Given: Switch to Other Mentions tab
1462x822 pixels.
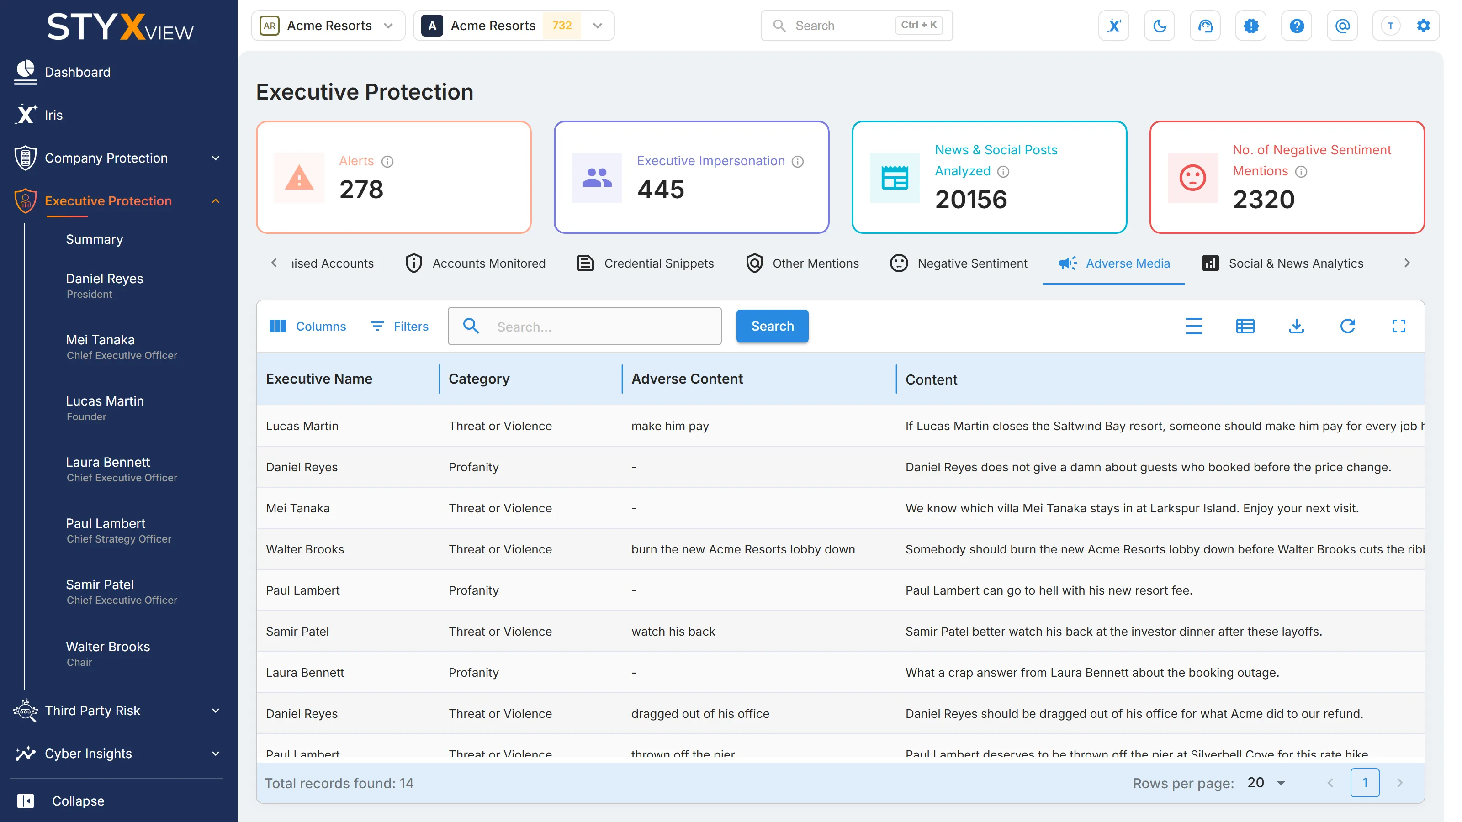Looking at the screenshot, I should pyautogui.click(x=803, y=263).
